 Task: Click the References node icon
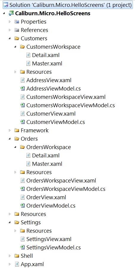(17, 30)
